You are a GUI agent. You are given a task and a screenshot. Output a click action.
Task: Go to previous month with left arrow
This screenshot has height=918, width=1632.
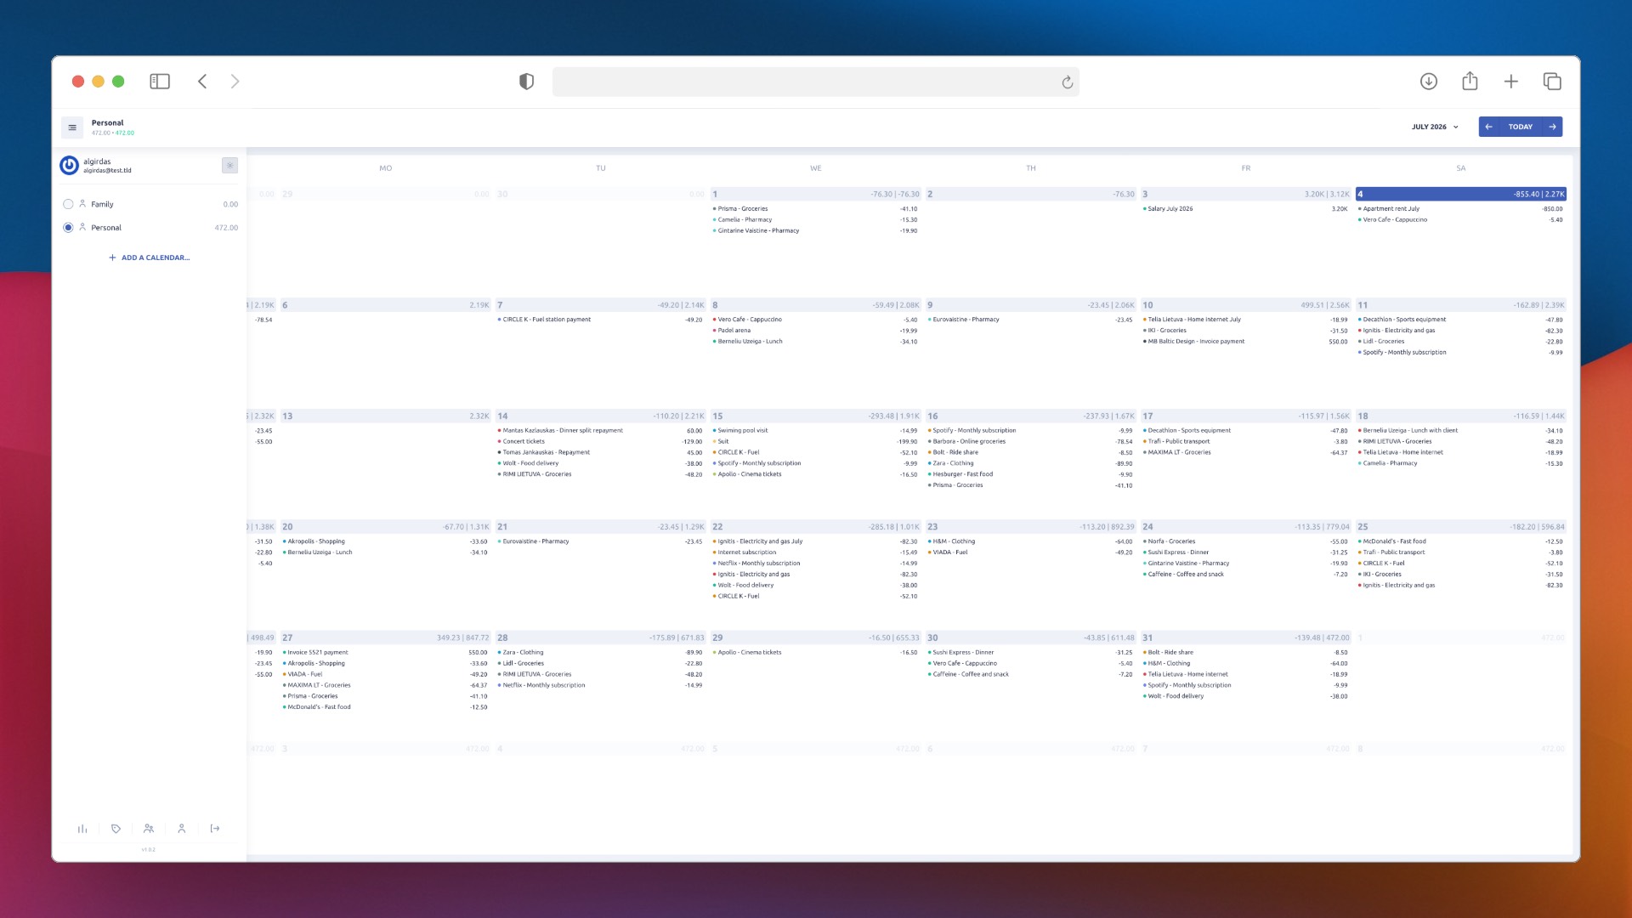click(x=1488, y=127)
